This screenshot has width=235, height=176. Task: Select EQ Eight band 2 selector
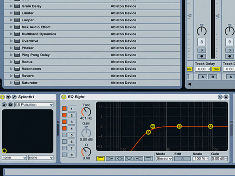72,115
